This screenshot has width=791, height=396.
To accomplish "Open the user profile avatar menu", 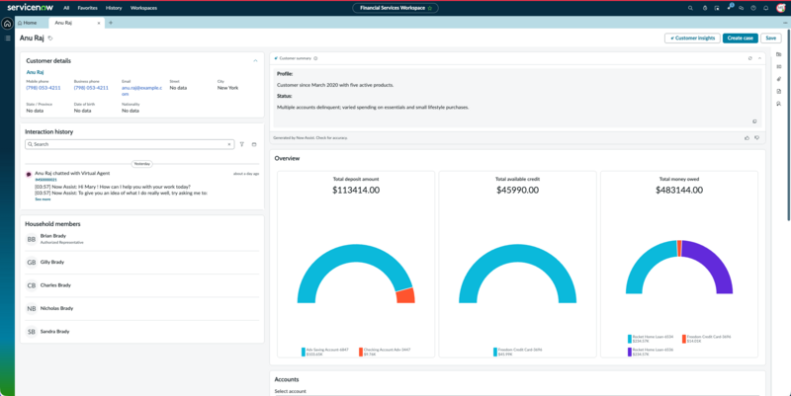I will click(781, 8).
